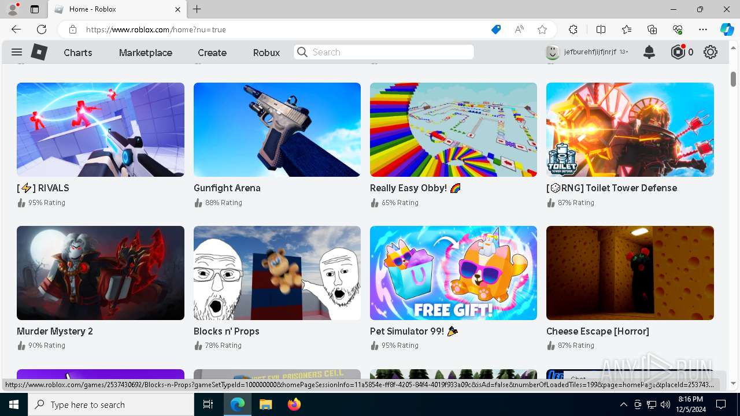Image resolution: width=740 pixels, height=416 pixels.
Task: Click the Gunfight Arena title link
Action: (x=227, y=188)
